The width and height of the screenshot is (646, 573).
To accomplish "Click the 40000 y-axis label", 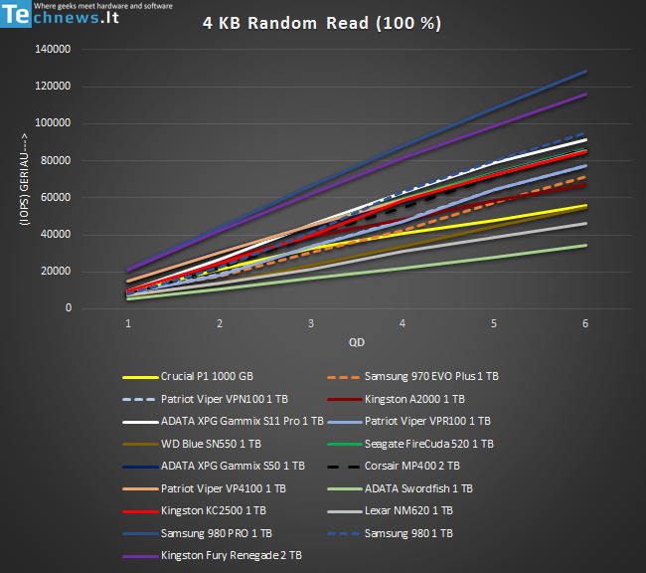I will (56, 235).
